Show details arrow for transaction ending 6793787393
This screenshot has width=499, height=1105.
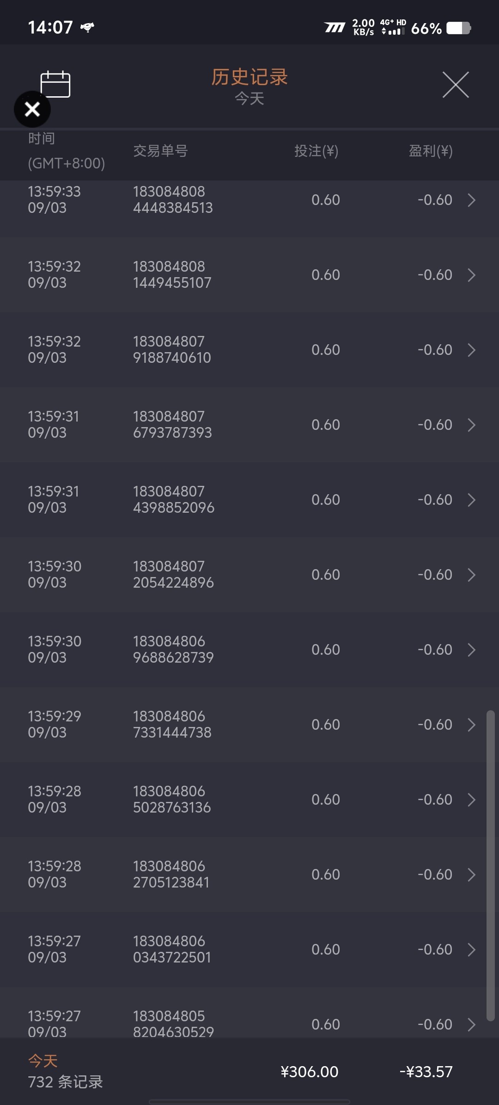pyautogui.click(x=471, y=425)
